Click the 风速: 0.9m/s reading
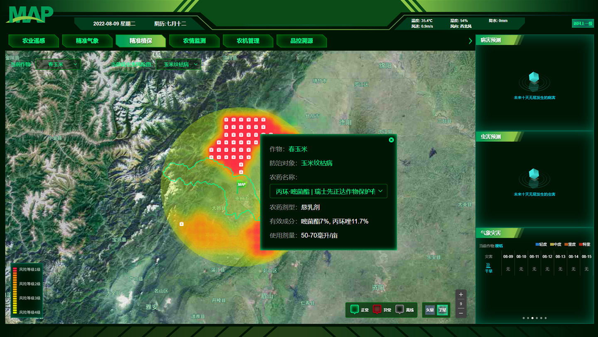The height and width of the screenshot is (337, 598). (x=422, y=26)
